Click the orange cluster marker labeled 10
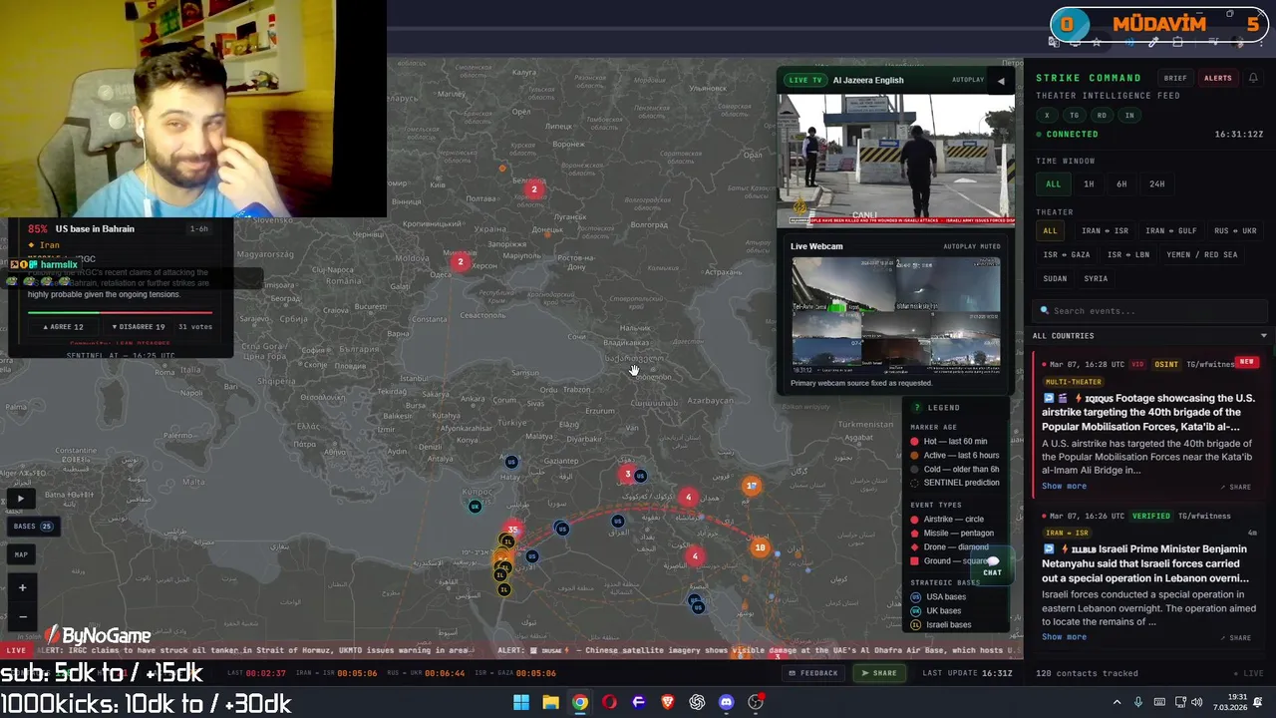This screenshot has height=718, width=1276. coord(760,547)
